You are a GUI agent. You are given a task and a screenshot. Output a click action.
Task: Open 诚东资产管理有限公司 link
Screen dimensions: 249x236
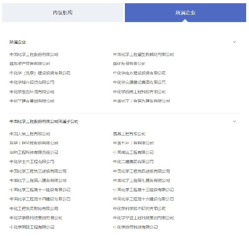(x=30, y=64)
